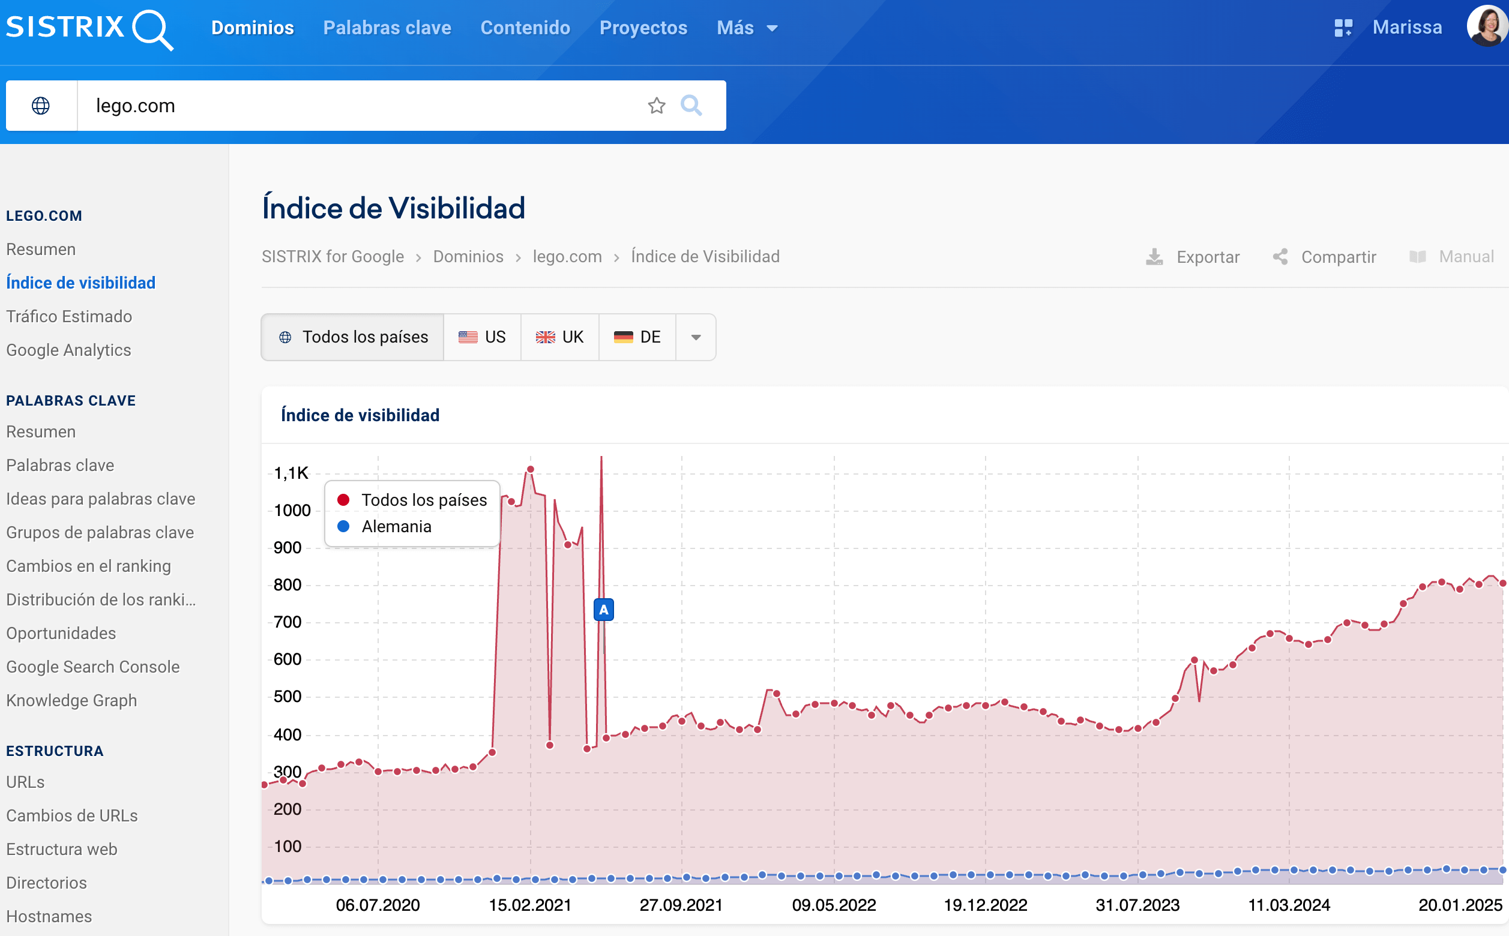This screenshot has width=1509, height=936.
Task: Click the A event marker on the chart
Action: [x=604, y=610]
